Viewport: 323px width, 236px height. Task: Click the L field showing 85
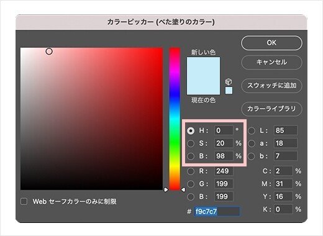coord(286,130)
